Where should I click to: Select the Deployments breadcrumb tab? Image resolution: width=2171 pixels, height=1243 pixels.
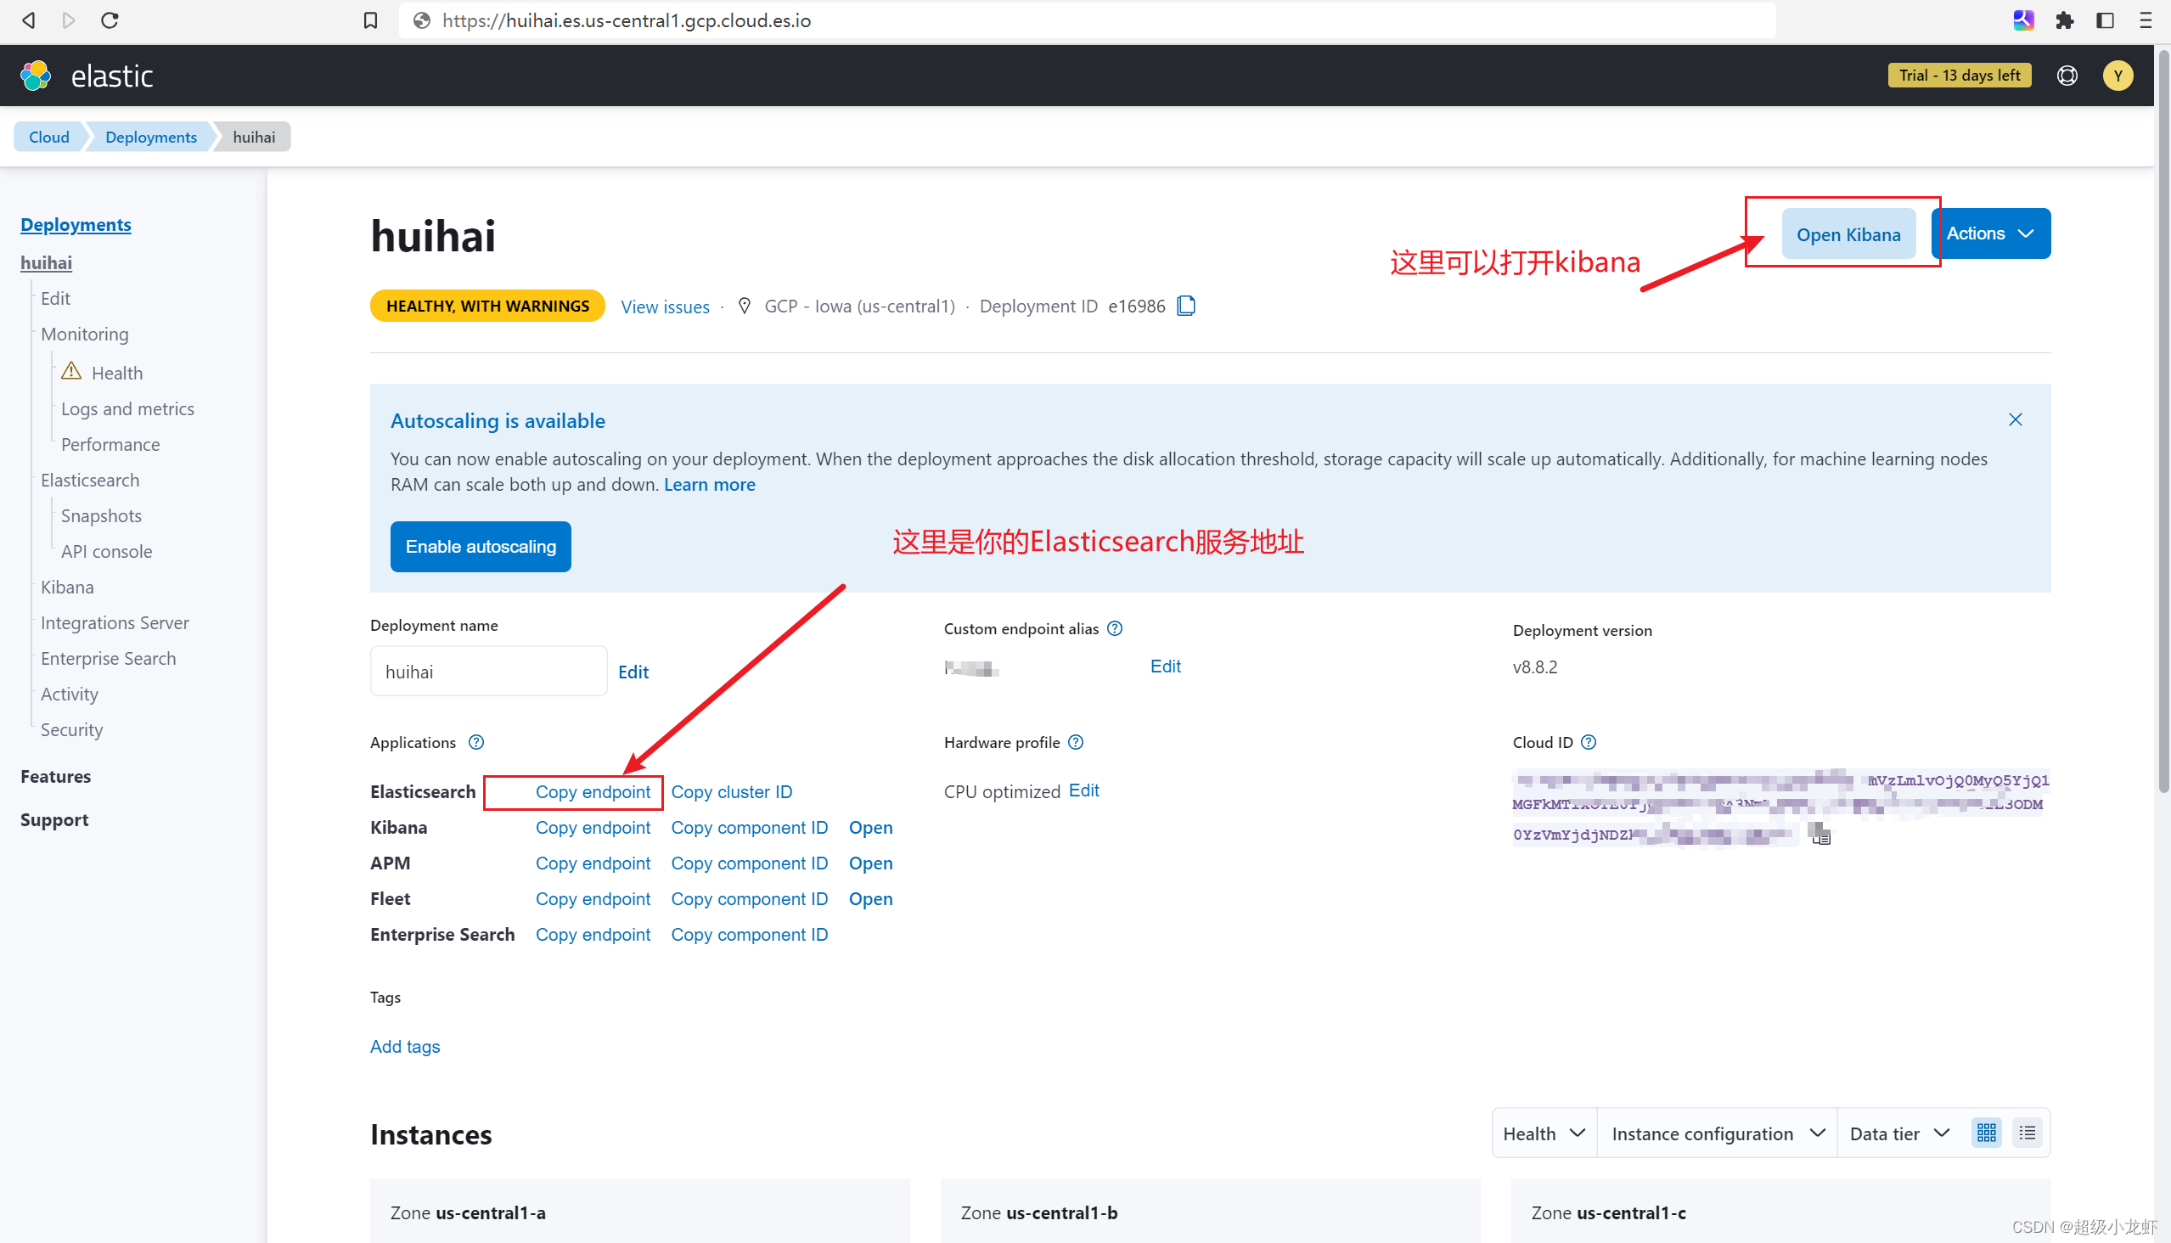150,137
